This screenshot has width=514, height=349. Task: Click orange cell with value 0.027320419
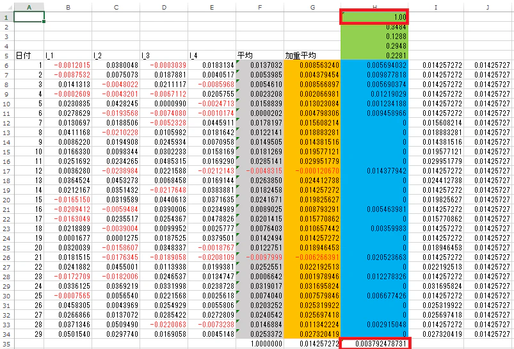pos(312,334)
